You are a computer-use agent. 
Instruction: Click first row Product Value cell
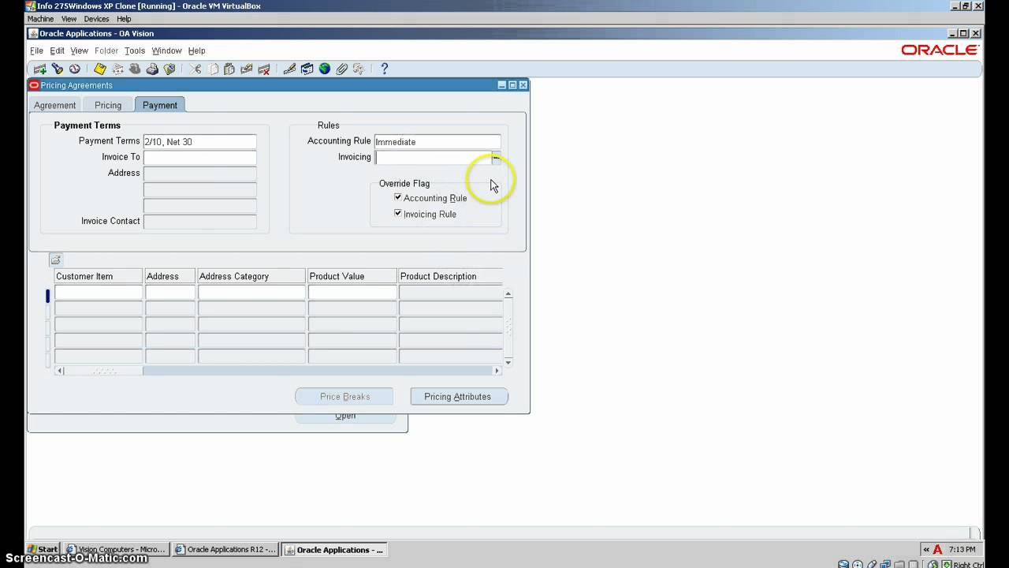352,293
